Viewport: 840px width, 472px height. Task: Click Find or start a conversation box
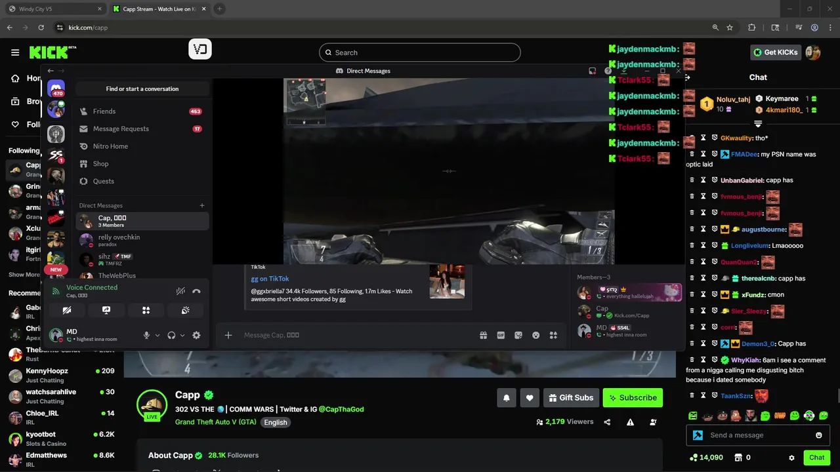[x=142, y=88]
